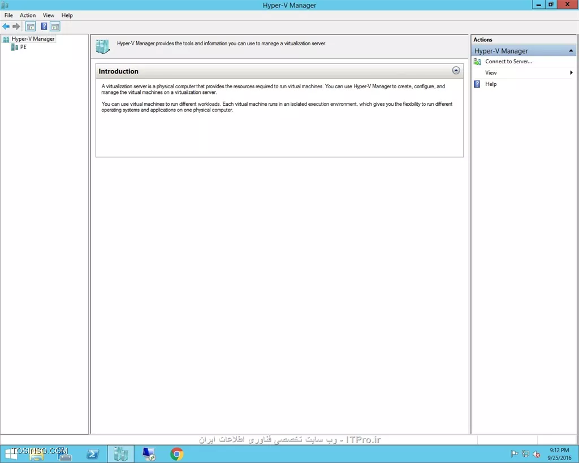
Task: Launch Windows PowerShell from the taskbar
Action: click(92, 454)
